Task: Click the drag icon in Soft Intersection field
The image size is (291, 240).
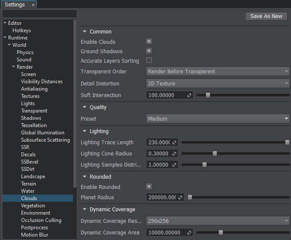Action: [x=189, y=95]
